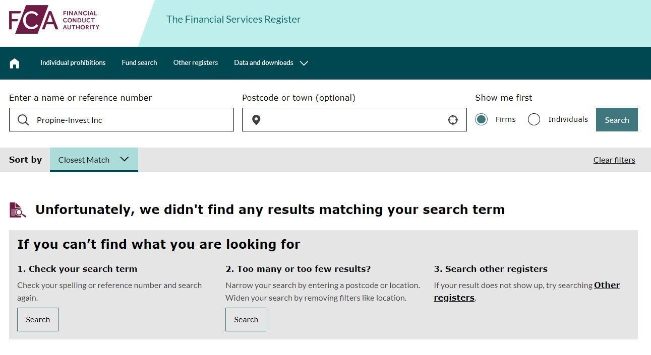651x355 pixels.
Task: Click chevron next to Data and downloads
Action: pyautogui.click(x=304, y=63)
